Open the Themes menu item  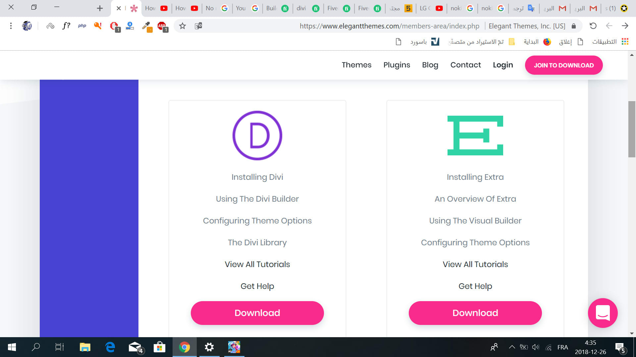point(356,65)
